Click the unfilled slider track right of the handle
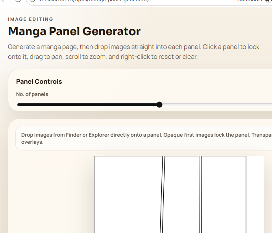This screenshot has width=272, height=233. click(216, 105)
